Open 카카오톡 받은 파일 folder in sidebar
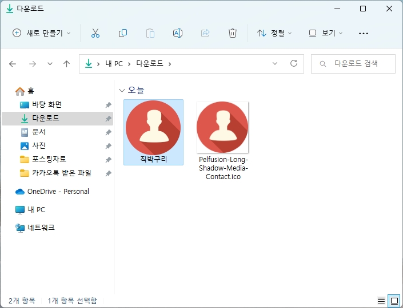 pos(55,173)
